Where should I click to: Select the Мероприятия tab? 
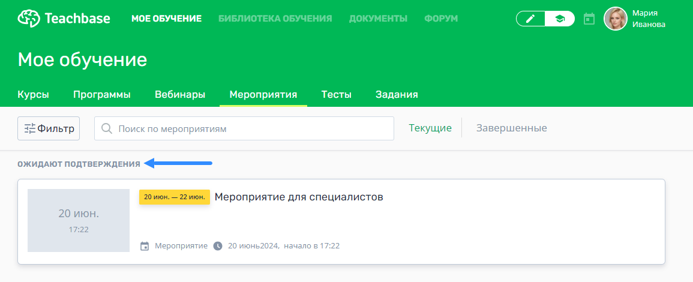(263, 95)
